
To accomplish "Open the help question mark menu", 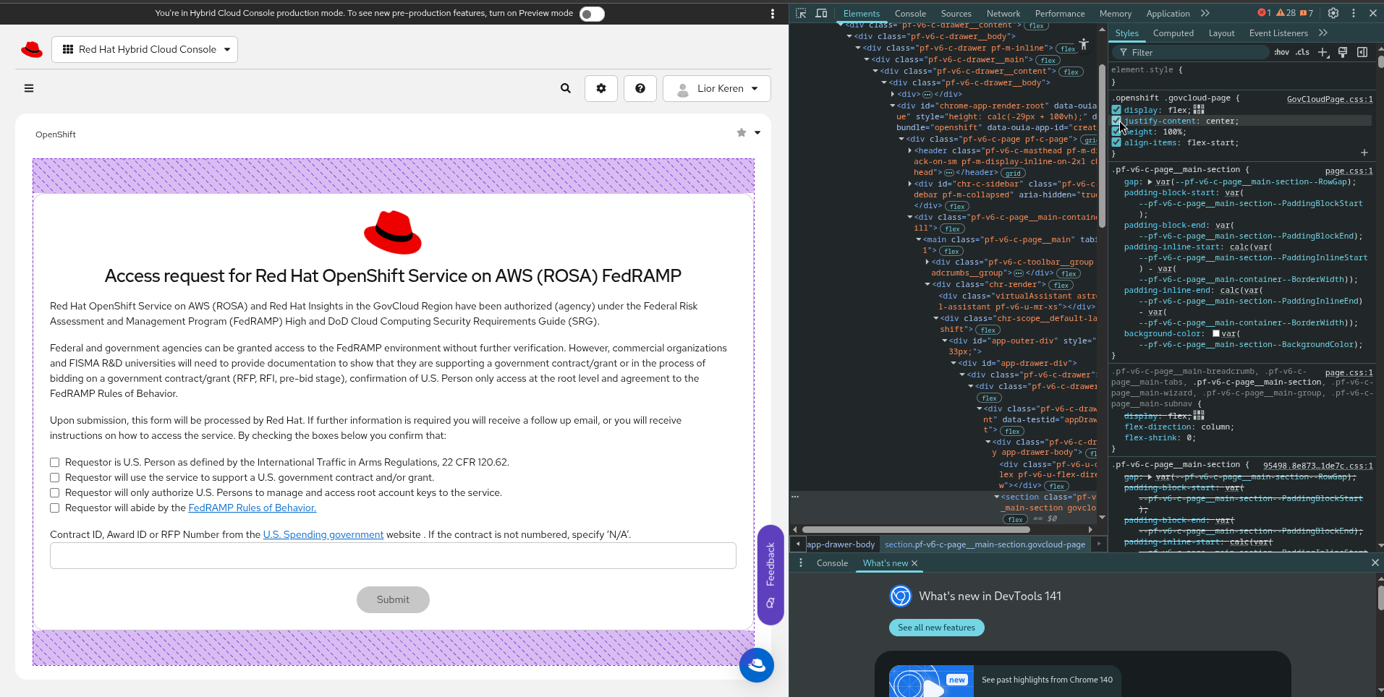I will [x=640, y=88].
